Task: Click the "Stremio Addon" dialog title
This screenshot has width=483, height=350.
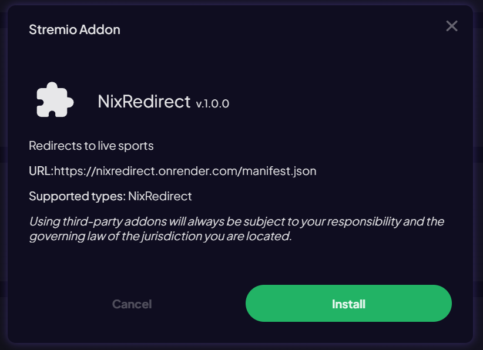Action: pyautogui.click(x=75, y=29)
